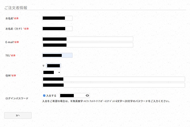The width and height of the screenshot is (190, 127).
Task: Focus the second long address line field
Action: 114,85
